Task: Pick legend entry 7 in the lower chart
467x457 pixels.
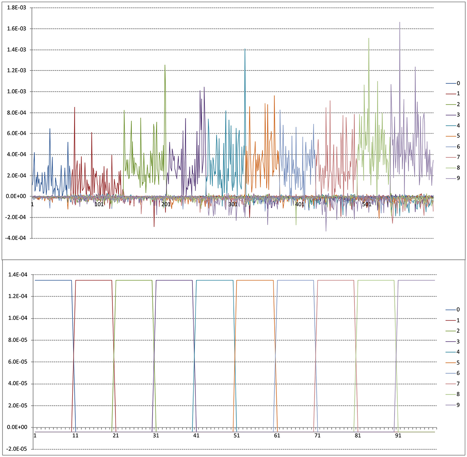Action: pos(453,384)
